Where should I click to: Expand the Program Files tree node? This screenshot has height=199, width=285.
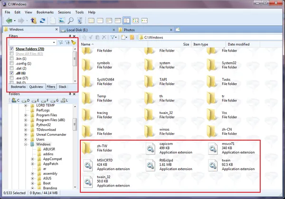(26, 115)
